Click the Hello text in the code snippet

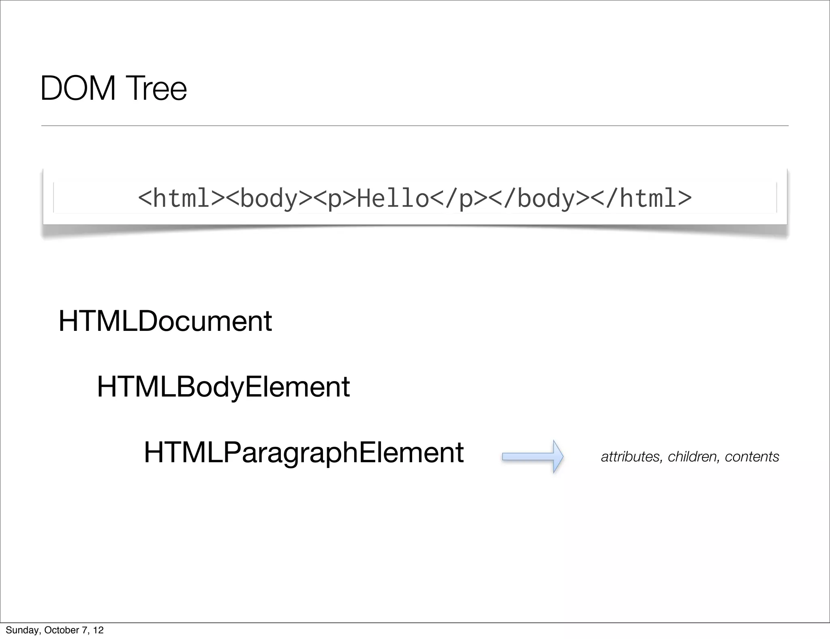coord(393,198)
